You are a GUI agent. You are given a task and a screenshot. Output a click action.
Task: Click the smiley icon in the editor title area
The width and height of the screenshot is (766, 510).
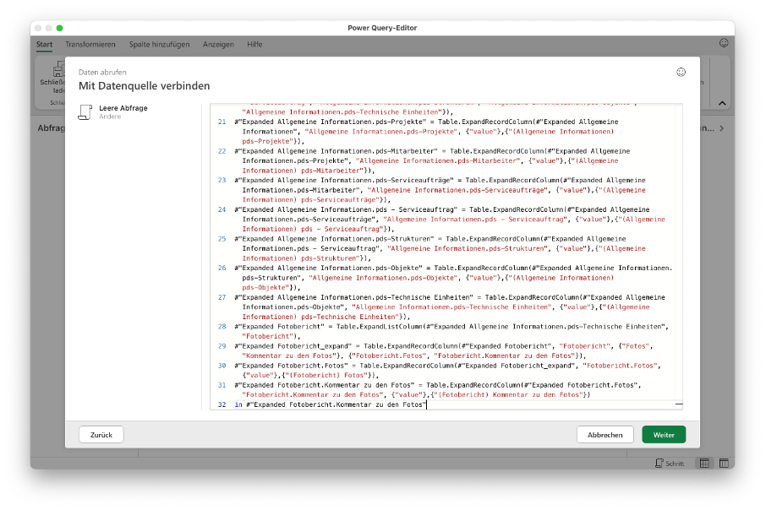tap(724, 43)
